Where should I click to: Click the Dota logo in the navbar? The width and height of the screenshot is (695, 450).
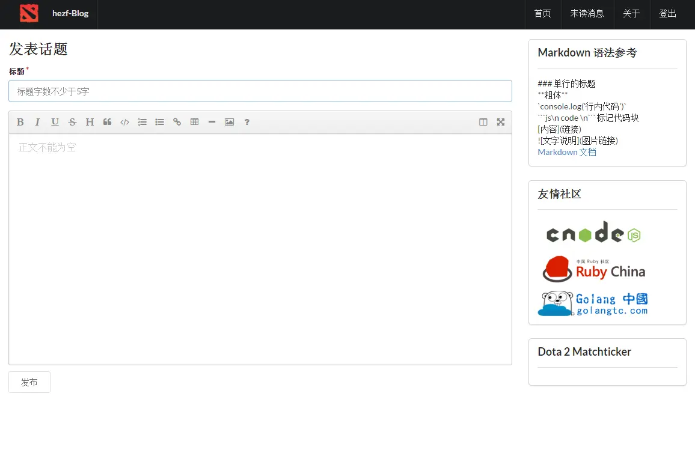[29, 13]
